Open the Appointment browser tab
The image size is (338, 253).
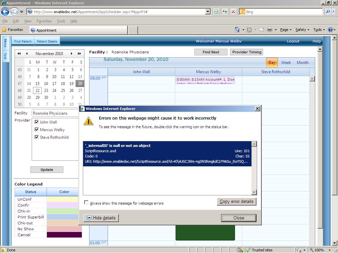(78, 30)
